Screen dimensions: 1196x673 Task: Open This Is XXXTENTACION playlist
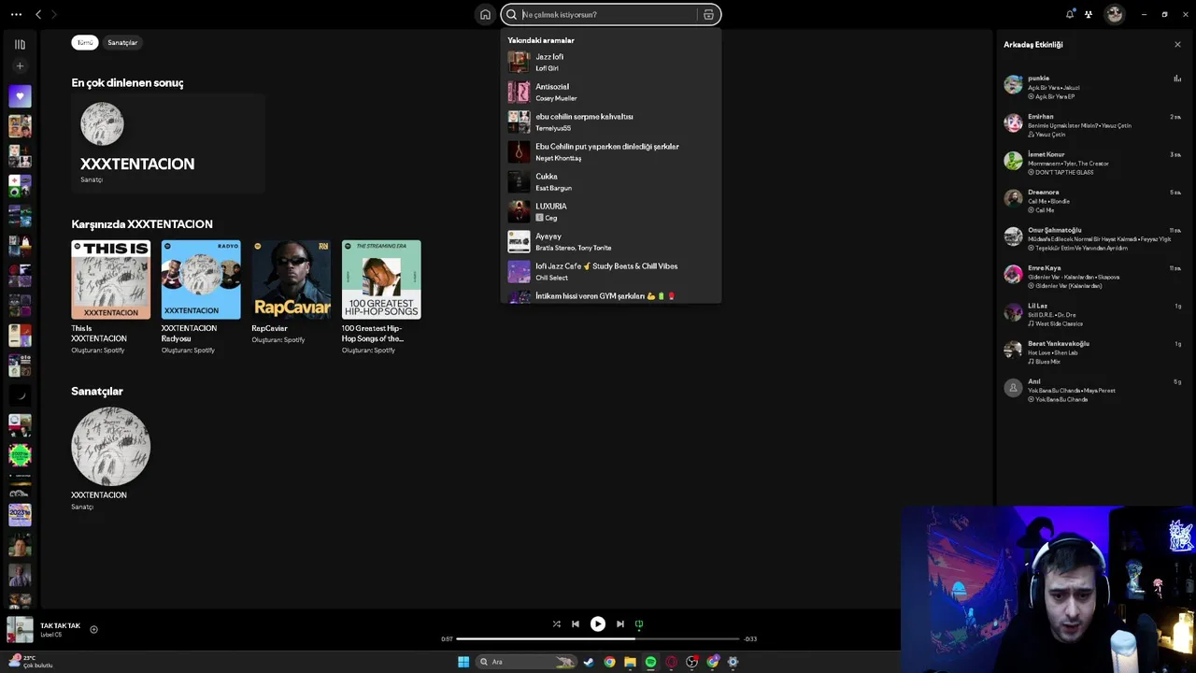click(x=110, y=297)
